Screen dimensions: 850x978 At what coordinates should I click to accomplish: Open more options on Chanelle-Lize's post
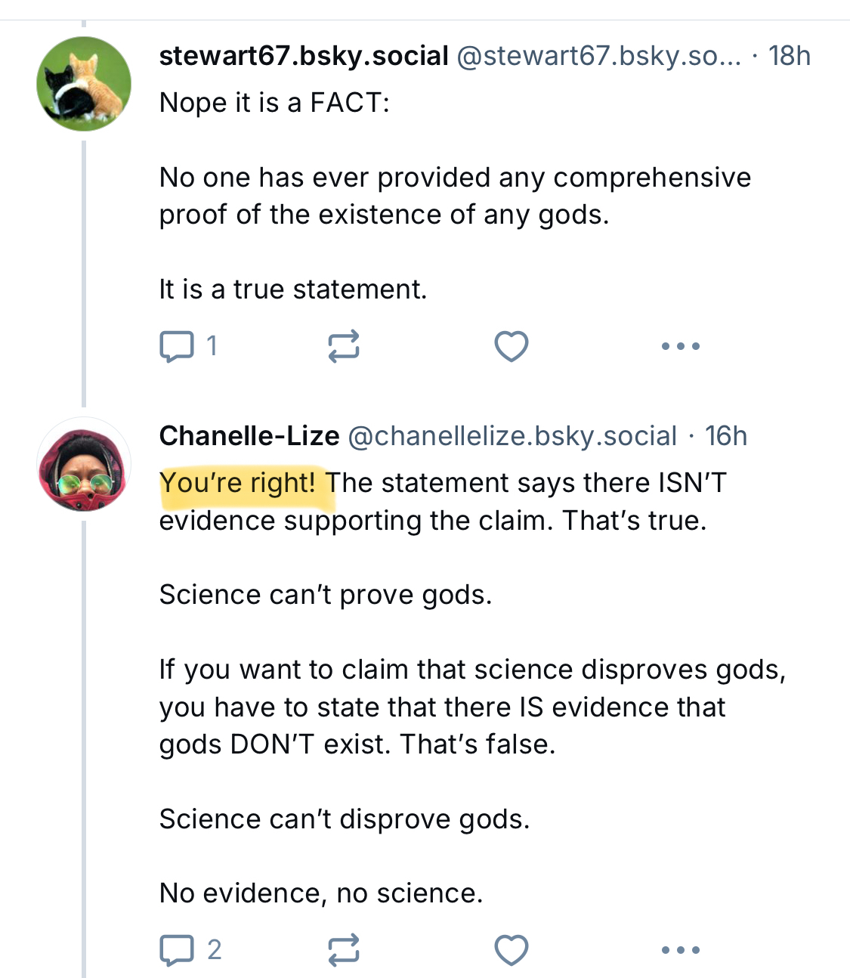coord(680,950)
